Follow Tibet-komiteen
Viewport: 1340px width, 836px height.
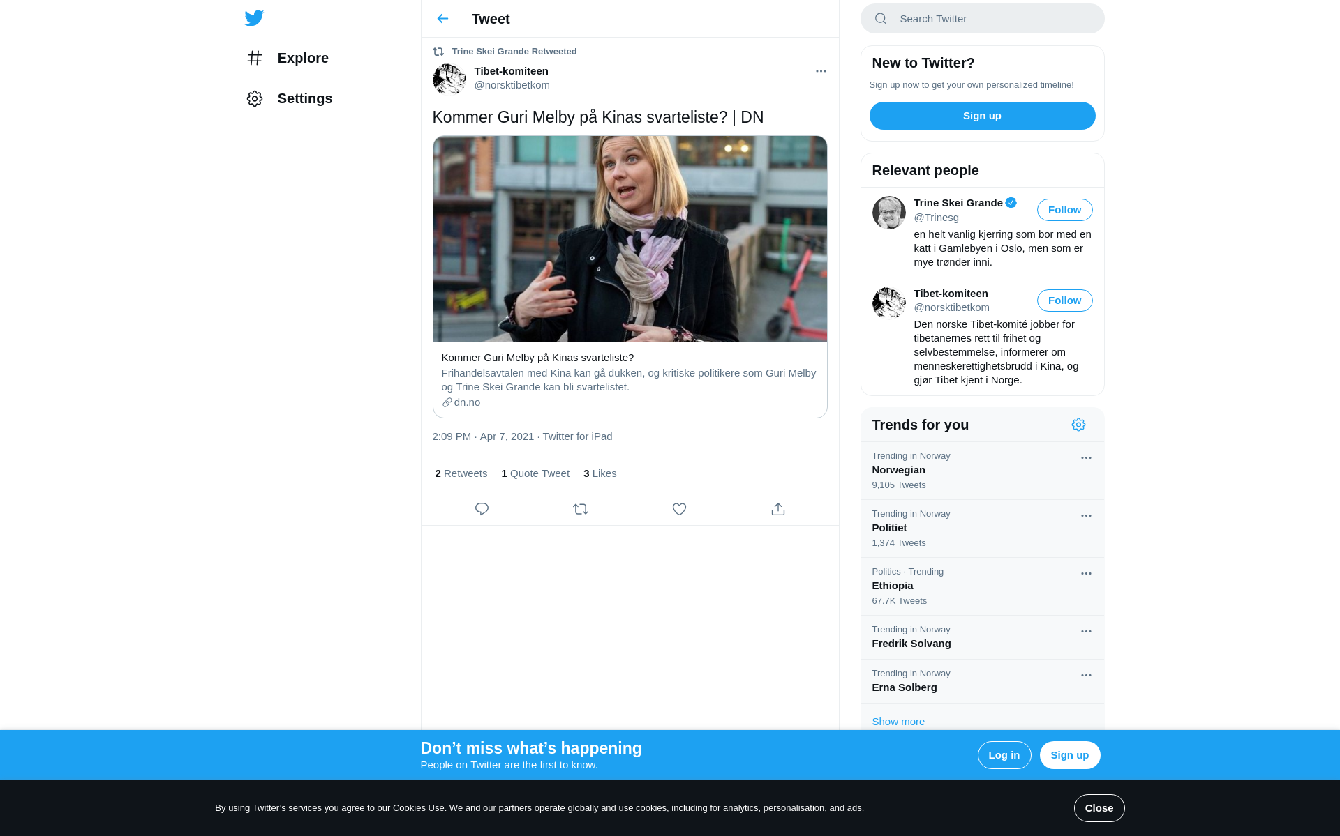tap(1064, 301)
